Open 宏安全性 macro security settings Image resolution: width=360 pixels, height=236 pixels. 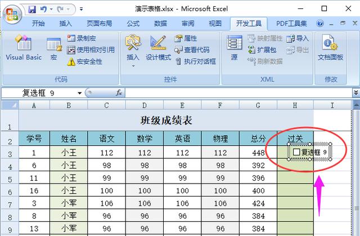point(84,61)
